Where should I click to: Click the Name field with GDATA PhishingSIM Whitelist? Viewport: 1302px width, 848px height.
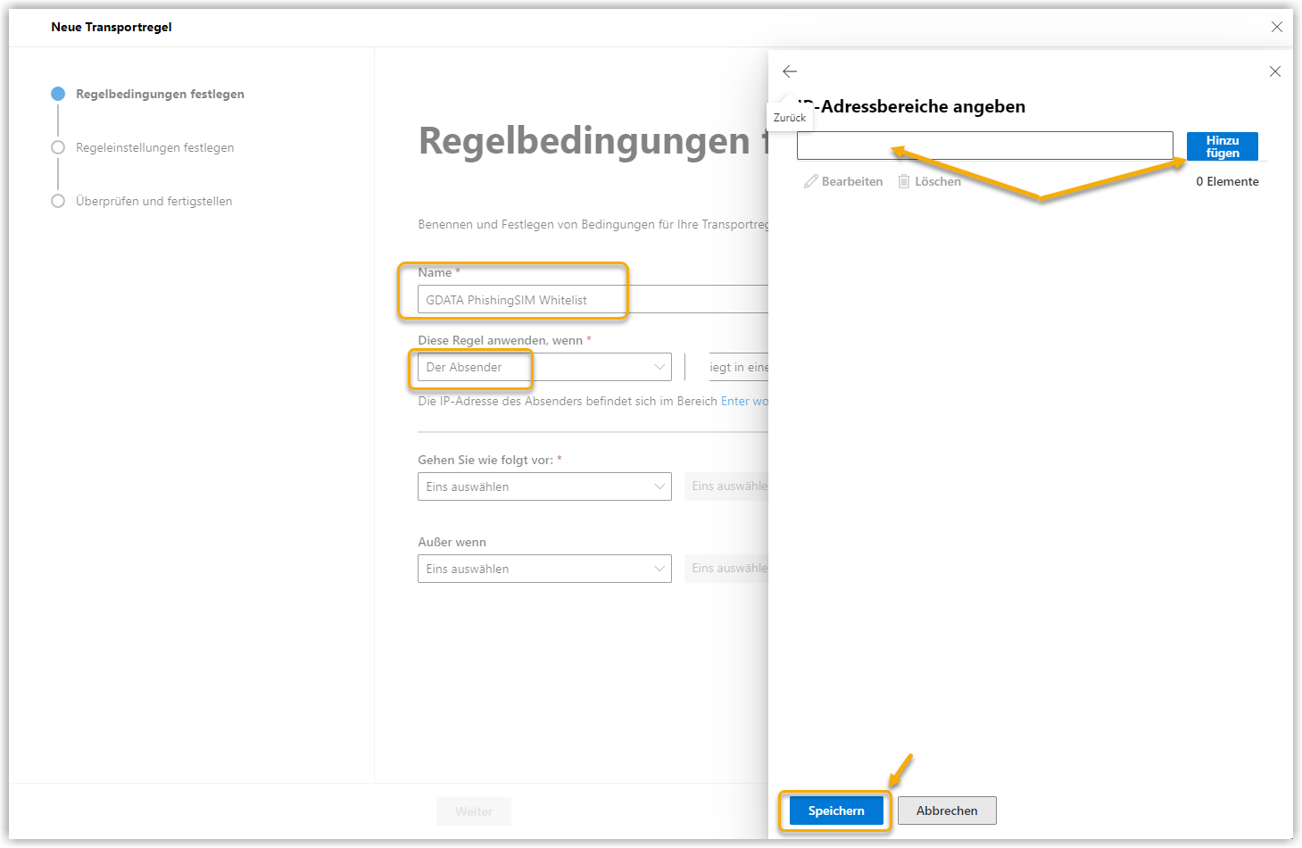click(593, 300)
